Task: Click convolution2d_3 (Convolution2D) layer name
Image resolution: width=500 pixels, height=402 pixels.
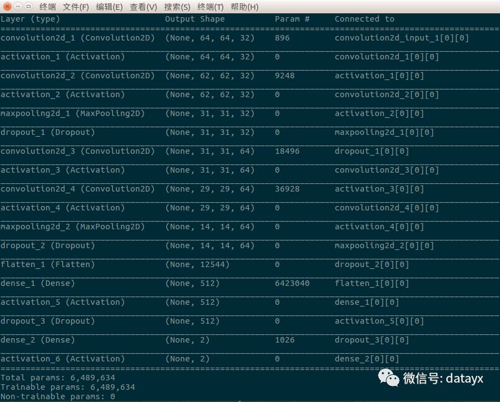Action: pyautogui.click(x=78, y=151)
